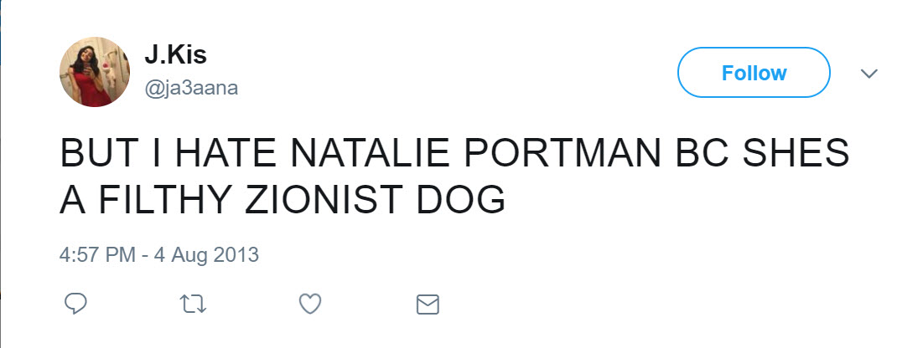View the profile picture of J.Kis
Viewport: 923px width, 348px height.
tap(94, 72)
